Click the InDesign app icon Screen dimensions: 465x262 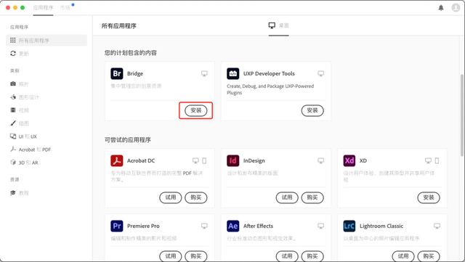click(x=233, y=160)
